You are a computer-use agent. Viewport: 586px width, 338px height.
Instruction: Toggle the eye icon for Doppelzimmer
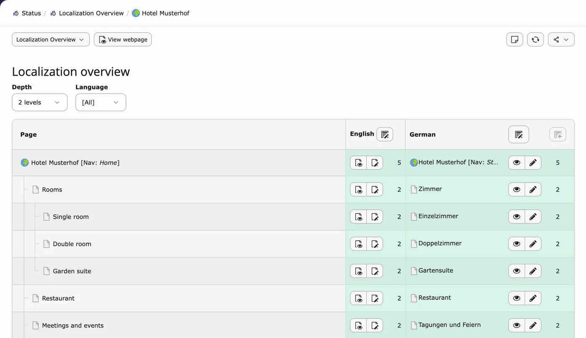point(517,244)
